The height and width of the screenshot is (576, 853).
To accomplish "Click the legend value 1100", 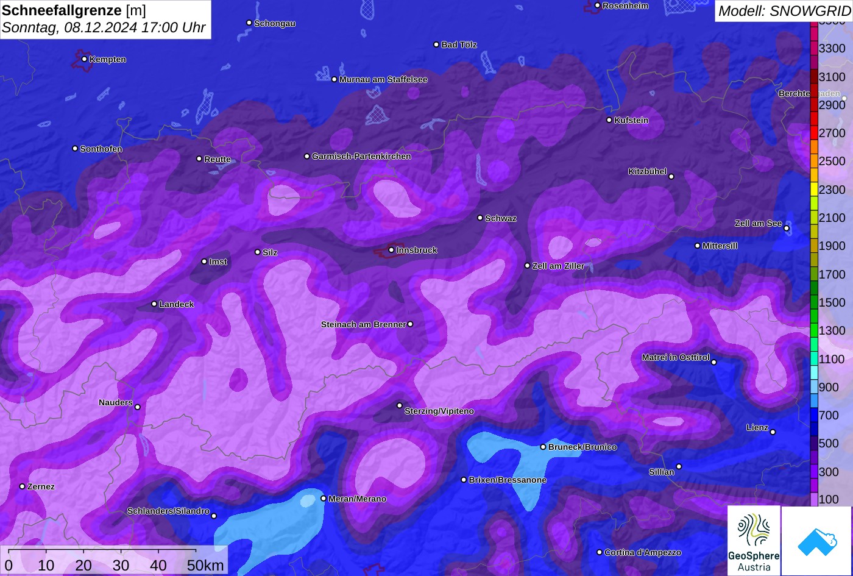I will point(832,359).
